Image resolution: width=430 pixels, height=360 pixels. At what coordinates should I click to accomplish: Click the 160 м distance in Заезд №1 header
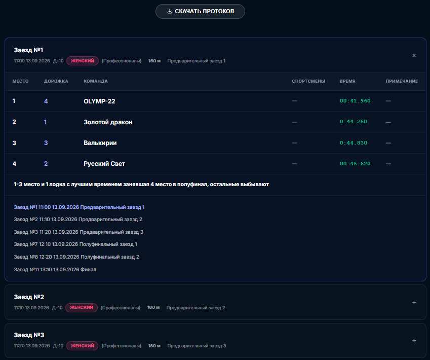click(x=154, y=61)
